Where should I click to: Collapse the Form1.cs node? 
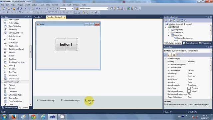pyautogui.click(x=169, y=35)
